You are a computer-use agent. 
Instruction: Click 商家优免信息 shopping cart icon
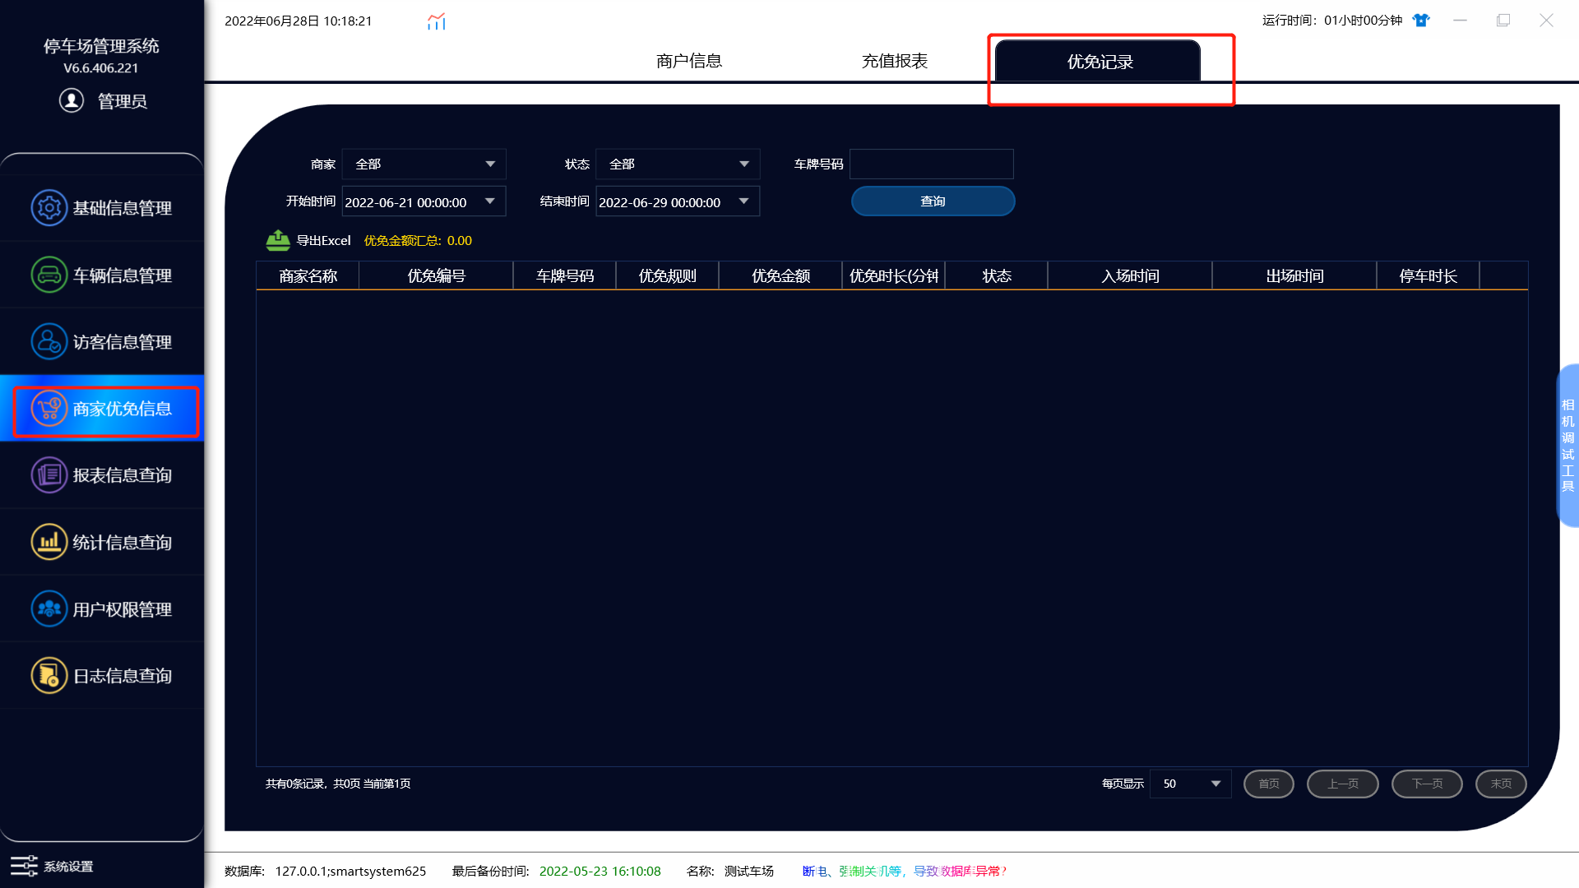coord(49,409)
